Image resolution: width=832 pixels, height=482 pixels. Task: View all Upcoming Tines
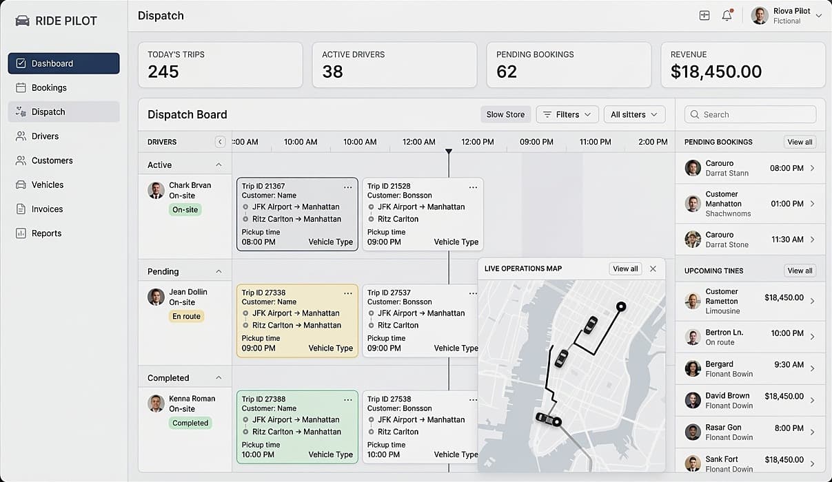[x=800, y=271]
